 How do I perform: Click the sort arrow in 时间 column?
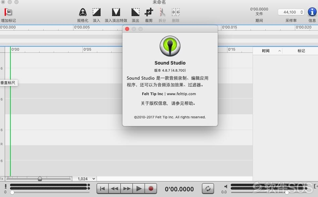click(x=279, y=51)
